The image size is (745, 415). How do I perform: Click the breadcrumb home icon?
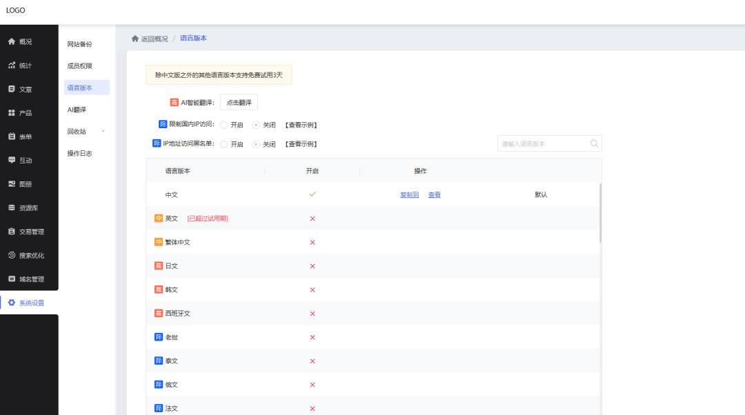135,39
